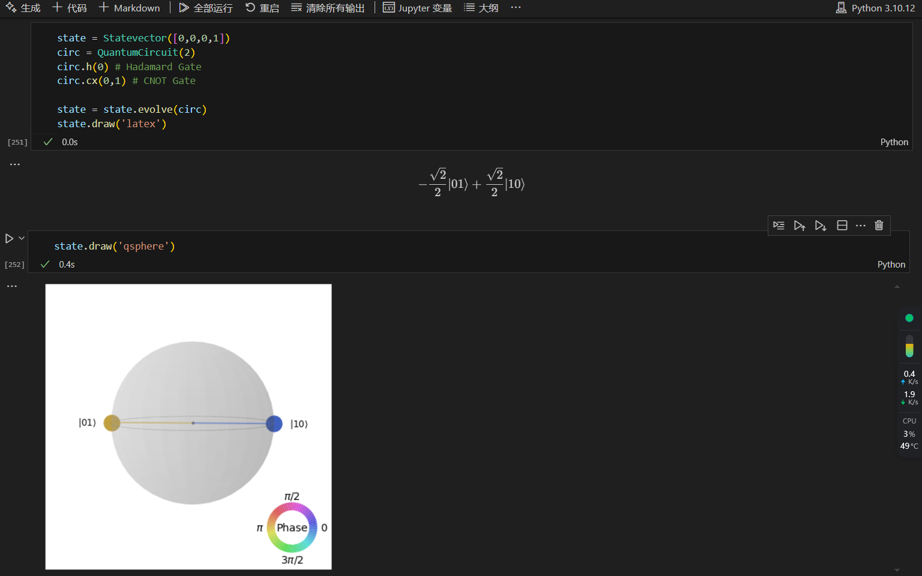922x576 pixels.
Task: Click the qsphere plot image output
Action: (x=188, y=427)
